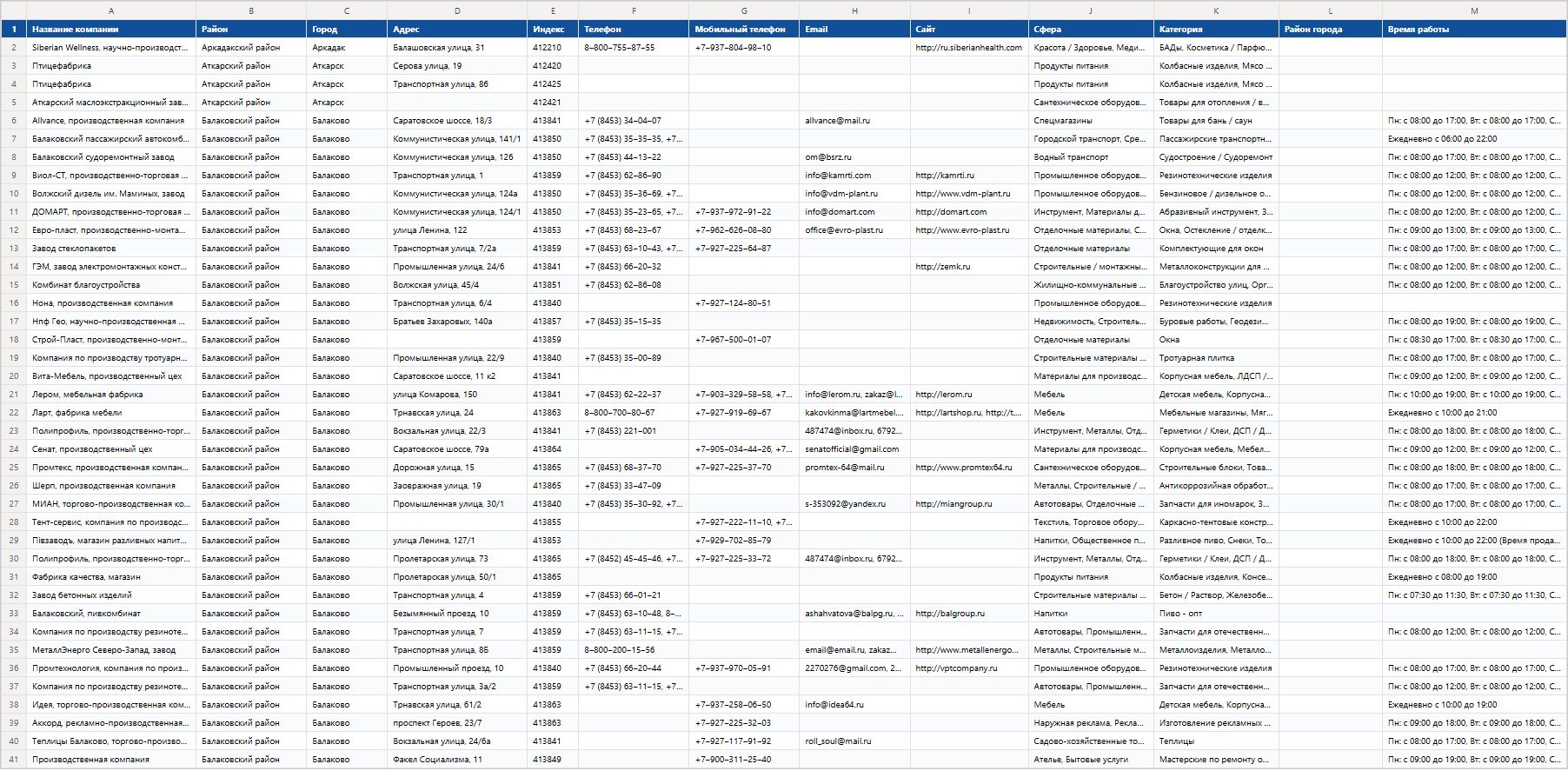This screenshot has width=1568, height=784.
Task: Select email cell roll_soul@mail.ru
Action: point(854,741)
